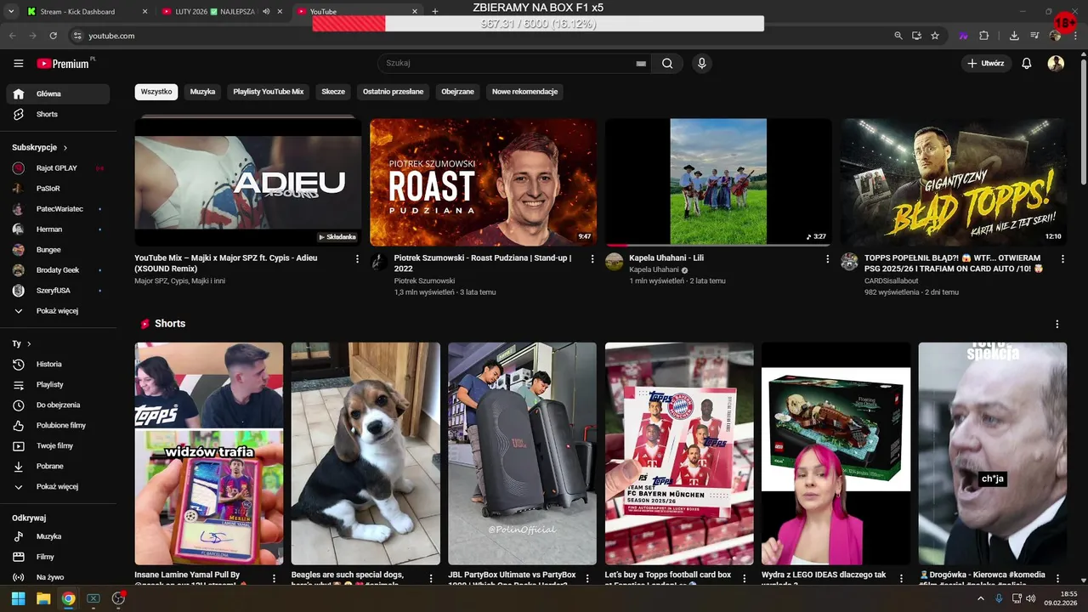The image size is (1088, 612).
Task: Open the on-screen keyboard in search box
Action: coord(641,63)
